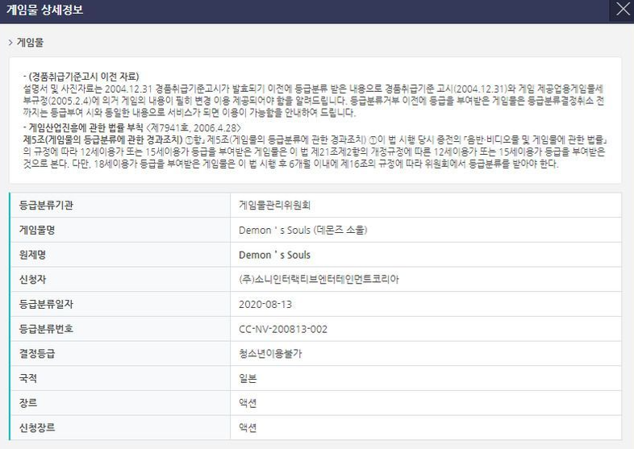634x449 pixels.
Task: Select Demon ' s Souls (데몬즈 소울) value
Action: [302, 230]
